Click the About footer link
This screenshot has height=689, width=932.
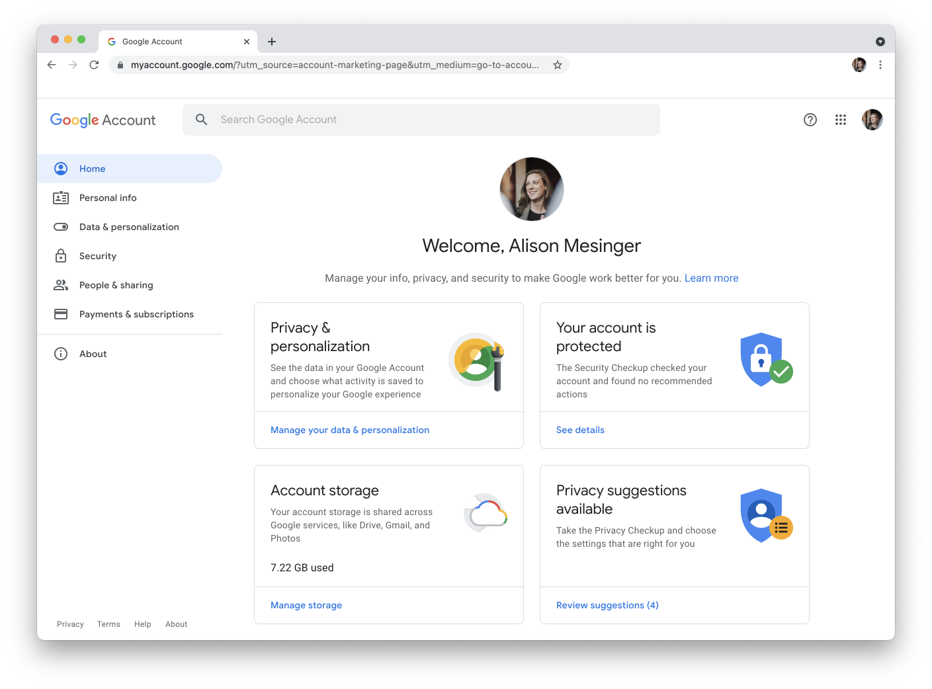177,624
